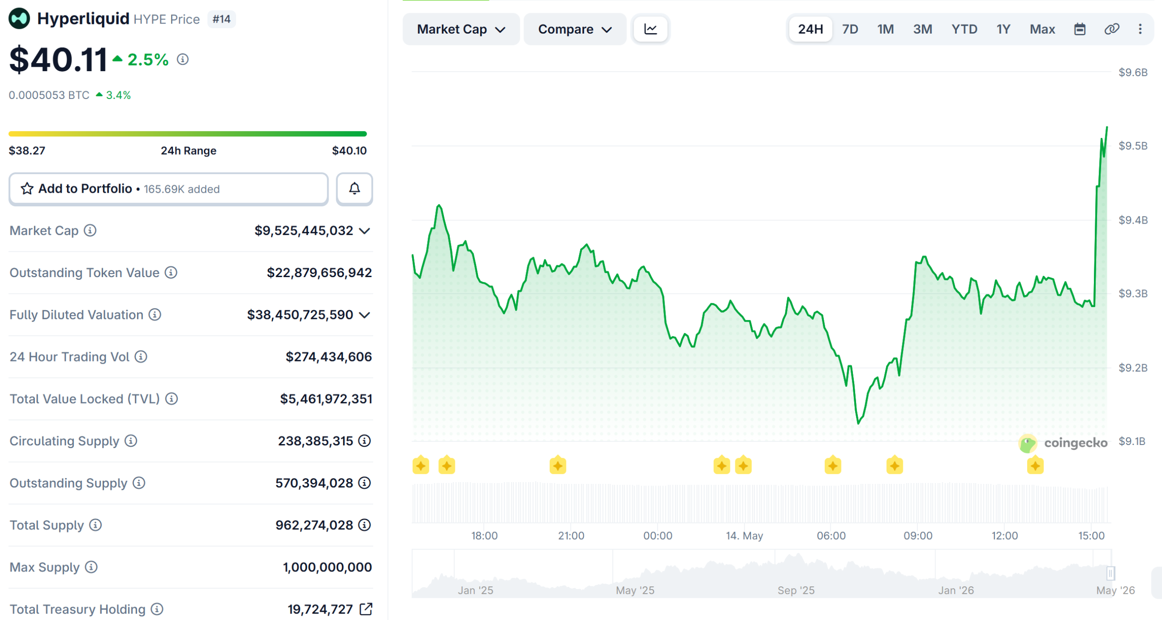The height and width of the screenshot is (620, 1162).
Task: Select the 1M time range tab
Action: pos(886,29)
